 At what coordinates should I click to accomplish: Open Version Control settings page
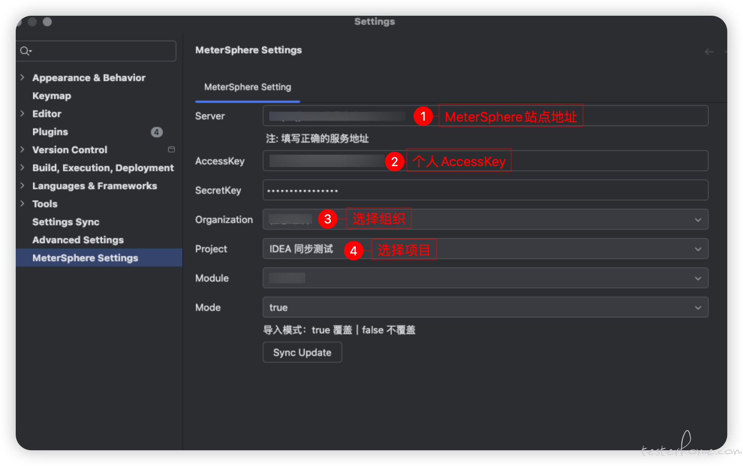click(x=70, y=150)
